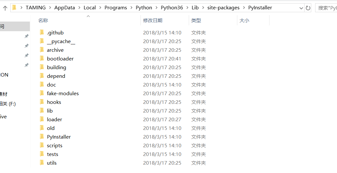Select the fake-modules folder icon

point(42,93)
